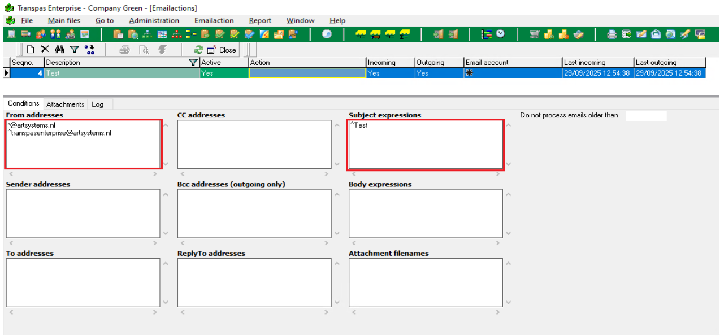Click the clock icon in green toolbar
Image resolution: width=720 pixels, height=336 pixels.
tap(501, 34)
